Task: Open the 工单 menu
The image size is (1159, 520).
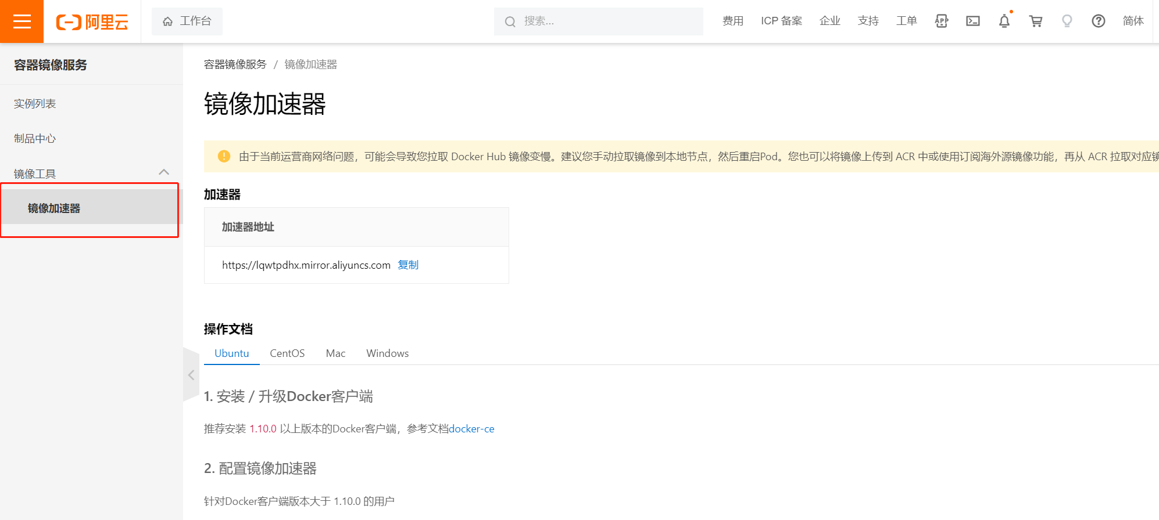Action: (906, 21)
